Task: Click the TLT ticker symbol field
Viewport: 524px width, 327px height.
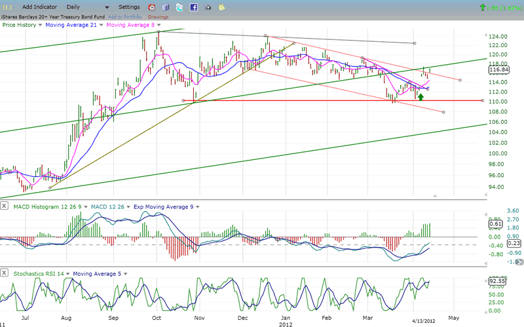Action: [5, 7]
